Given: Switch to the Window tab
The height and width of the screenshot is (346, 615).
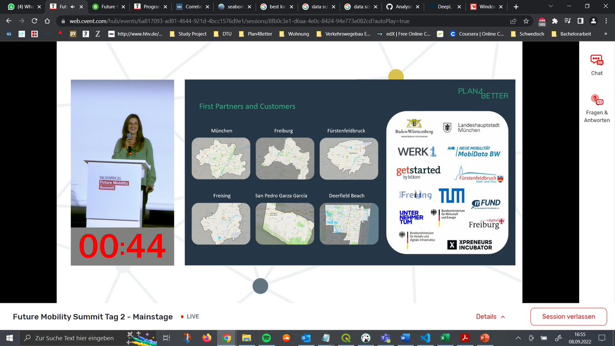Looking at the screenshot, I should pyautogui.click(x=486, y=7).
